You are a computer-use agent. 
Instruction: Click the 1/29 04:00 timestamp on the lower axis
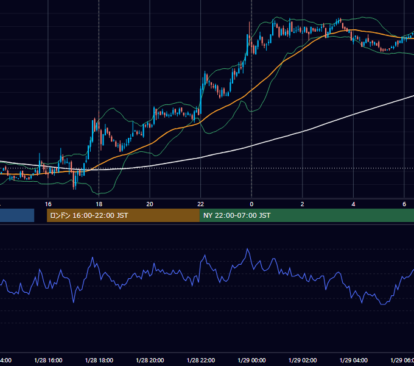pos(354,360)
